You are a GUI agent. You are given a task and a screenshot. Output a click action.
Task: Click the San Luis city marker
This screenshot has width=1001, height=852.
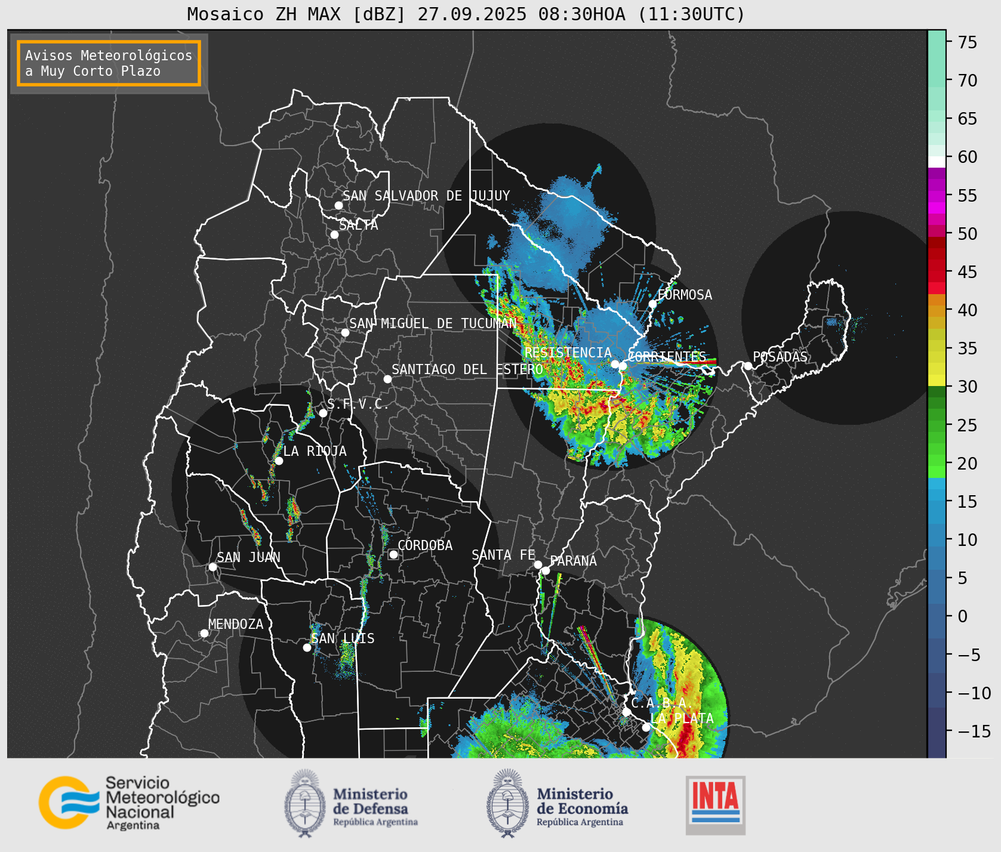click(307, 647)
